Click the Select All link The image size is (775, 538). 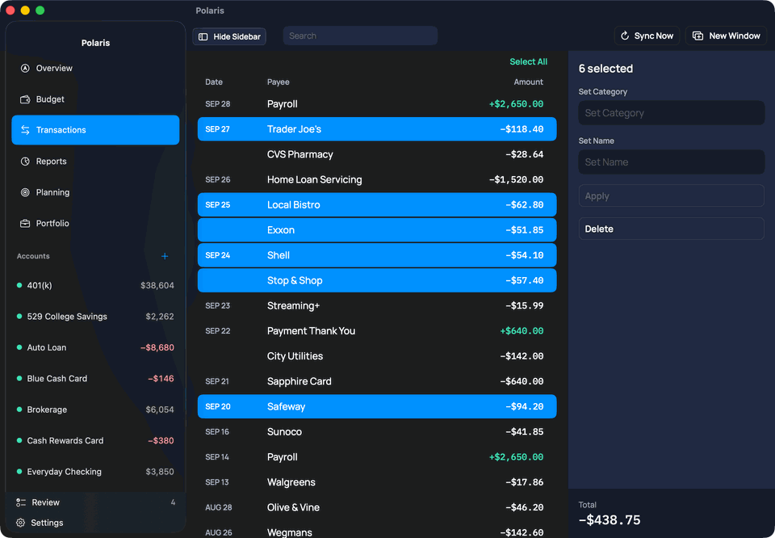coord(528,62)
